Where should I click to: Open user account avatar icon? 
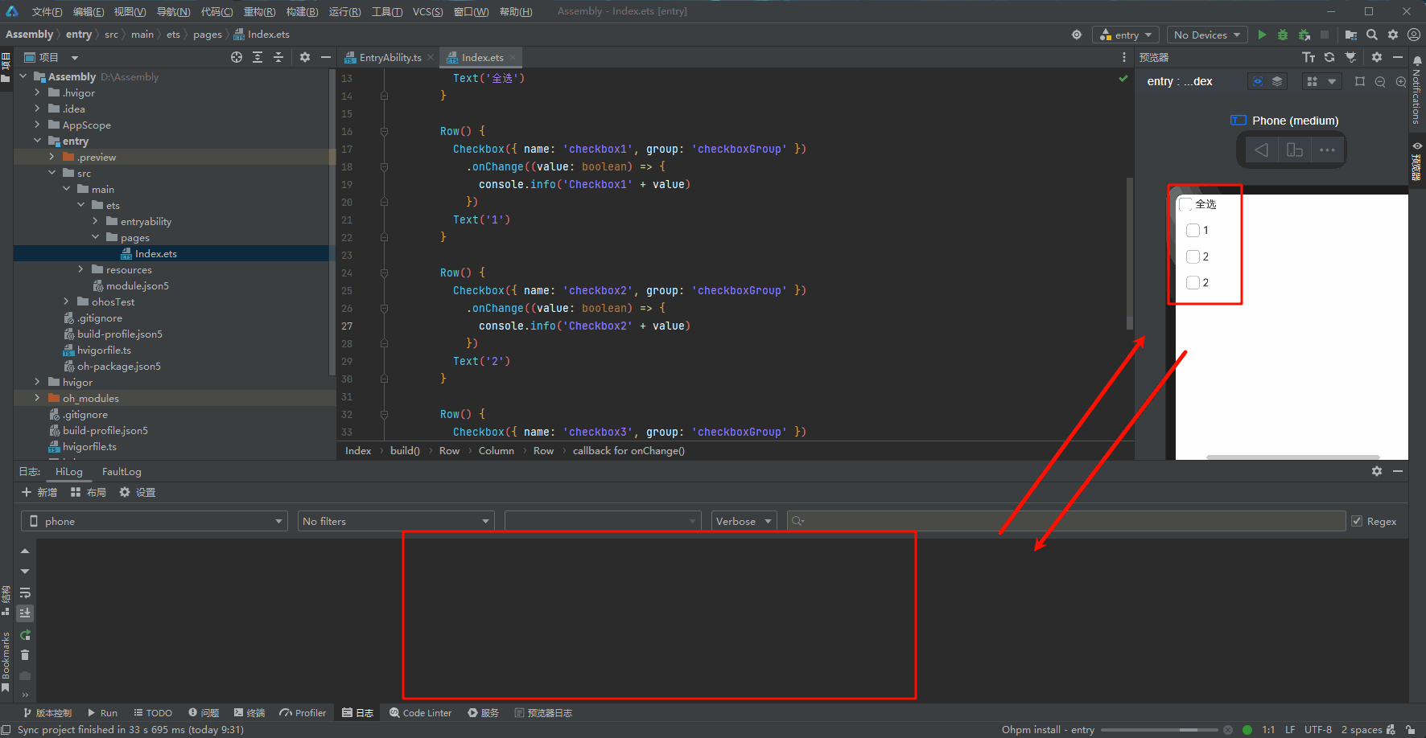point(1414,35)
